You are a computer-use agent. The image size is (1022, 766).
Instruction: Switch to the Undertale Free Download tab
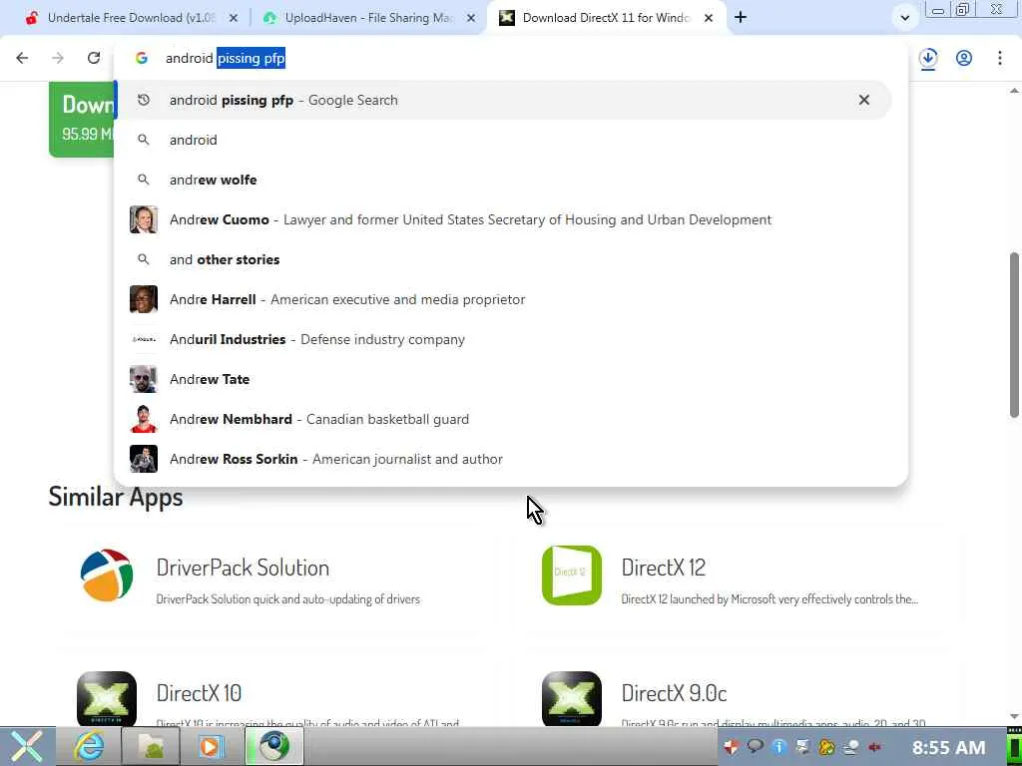(131, 18)
